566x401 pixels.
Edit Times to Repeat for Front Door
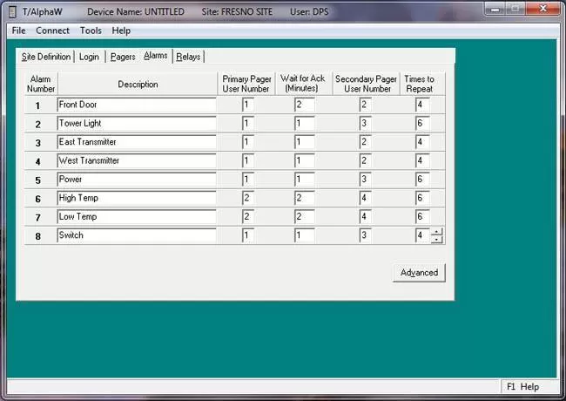pyautogui.click(x=422, y=105)
